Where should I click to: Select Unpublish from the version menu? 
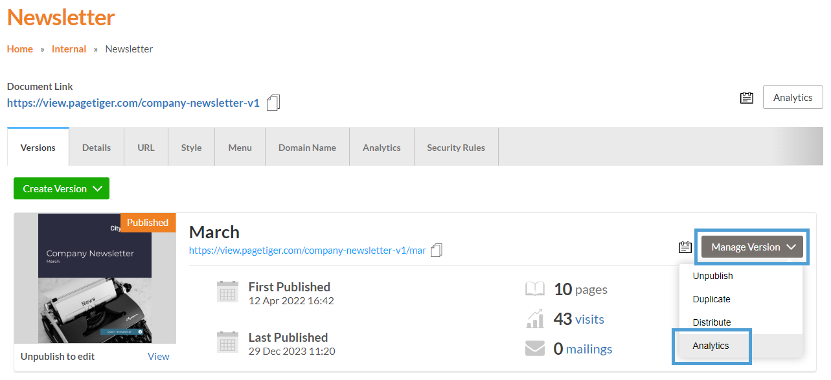click(x=712, y=276)
